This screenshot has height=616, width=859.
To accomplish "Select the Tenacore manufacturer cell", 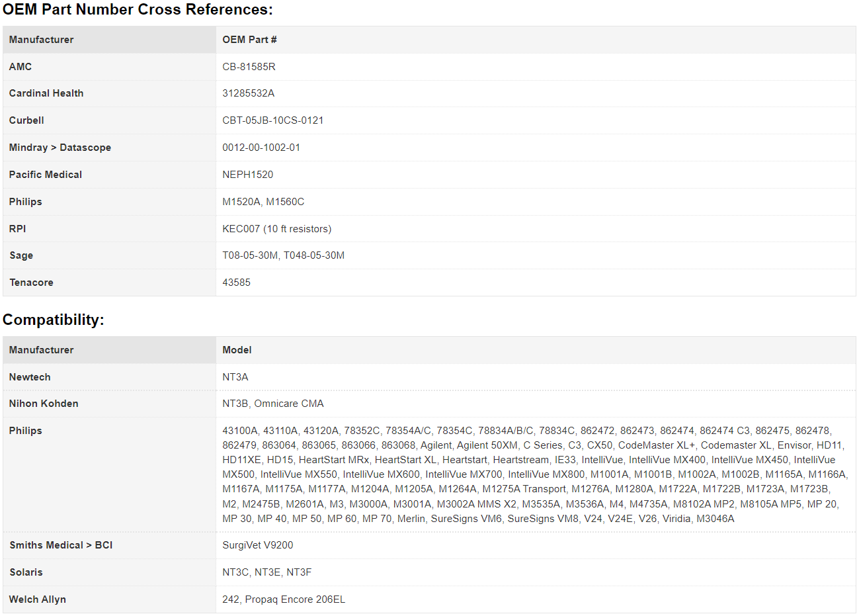I will [109, 283].
